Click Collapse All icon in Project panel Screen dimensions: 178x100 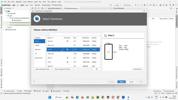click(38, 8)
